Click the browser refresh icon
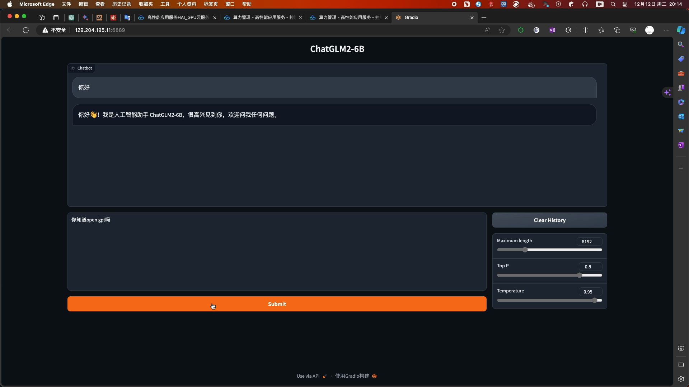 click(x=26, y=30)
